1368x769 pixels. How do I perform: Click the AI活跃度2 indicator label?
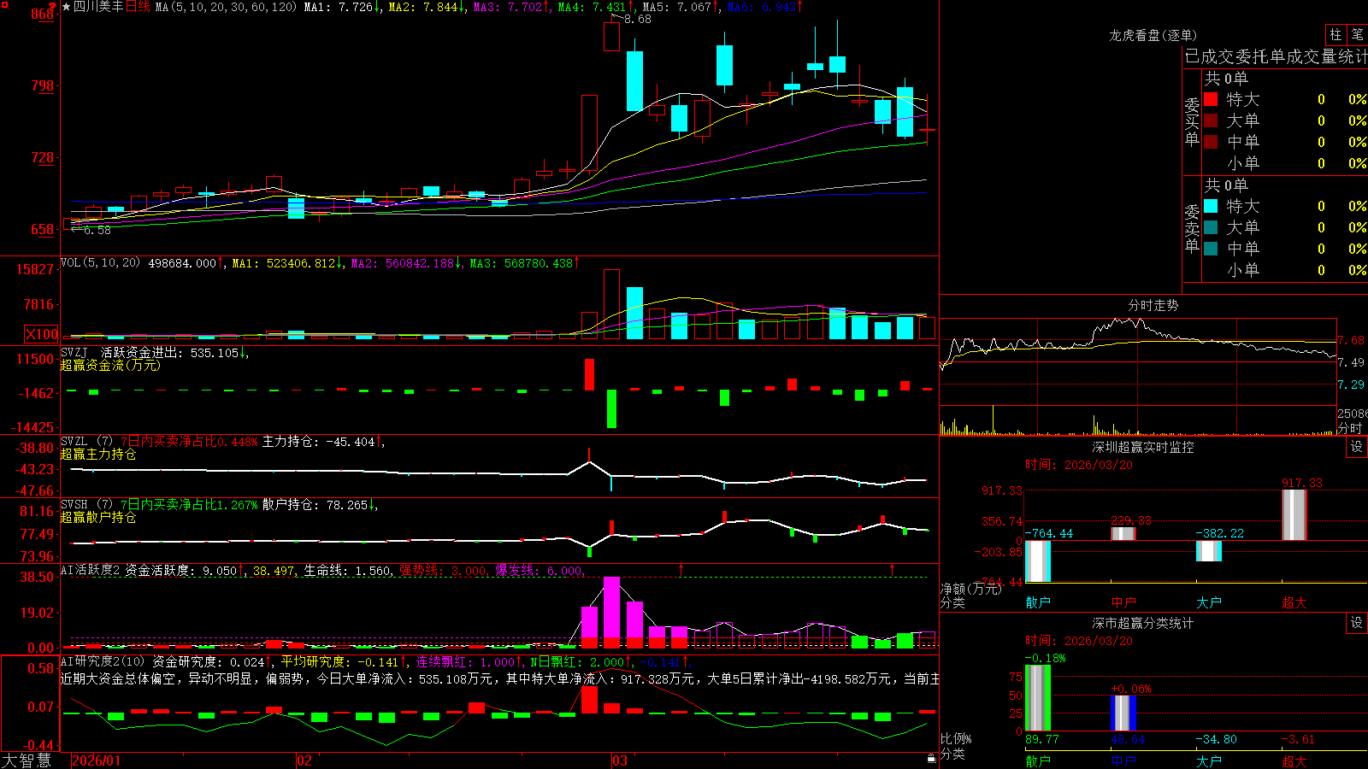tap(91, 570)
